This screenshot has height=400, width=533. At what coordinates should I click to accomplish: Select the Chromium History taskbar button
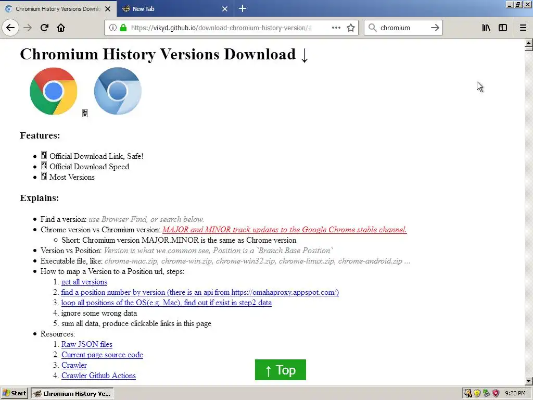72,394
